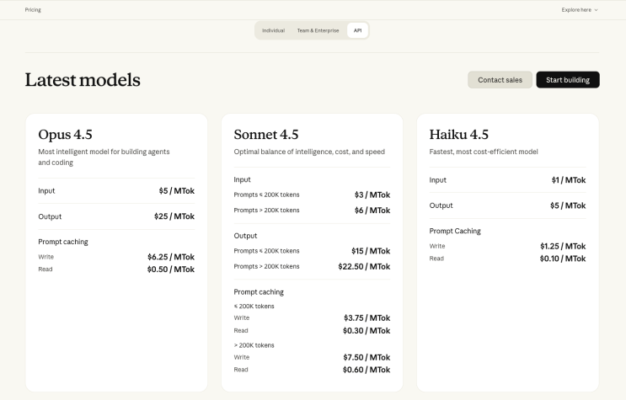This screenshot has width=626, height=400.
Task: Click Sonnet '> 200K tokens' caching subheading
Action: coord(254,345)
